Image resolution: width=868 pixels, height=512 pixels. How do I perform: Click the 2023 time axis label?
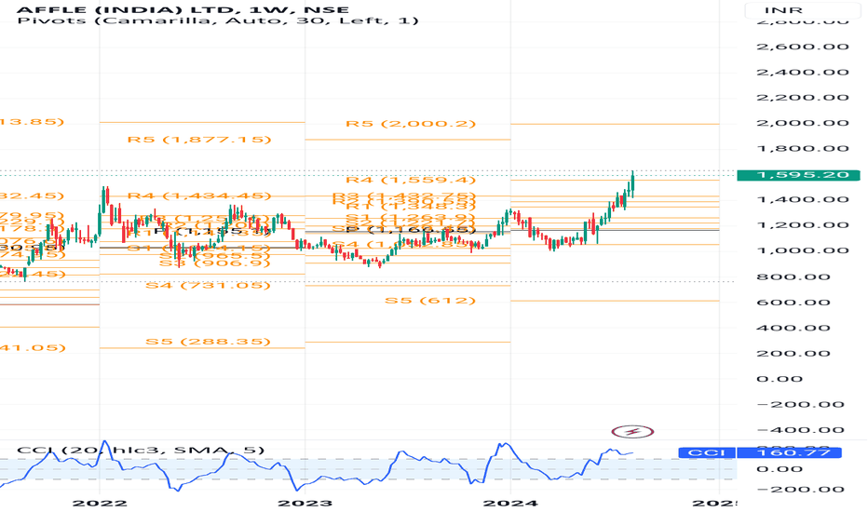(x=305, y=503)
